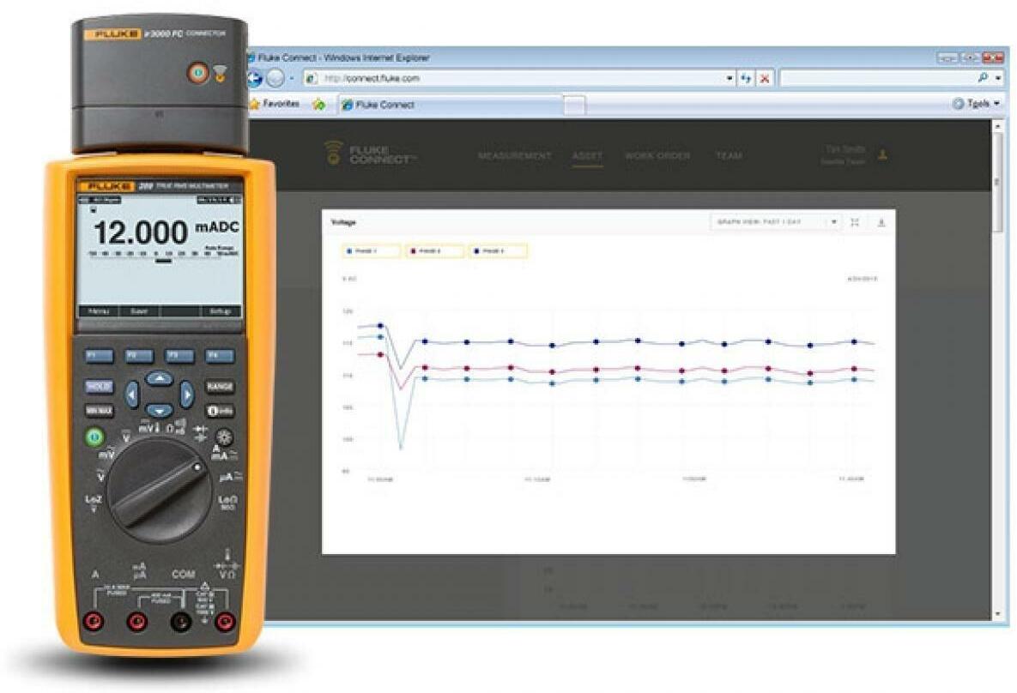Click the green power button on the multimeter
The height and width of the screenshot is (693, 1017).
(x=94, y=437)
